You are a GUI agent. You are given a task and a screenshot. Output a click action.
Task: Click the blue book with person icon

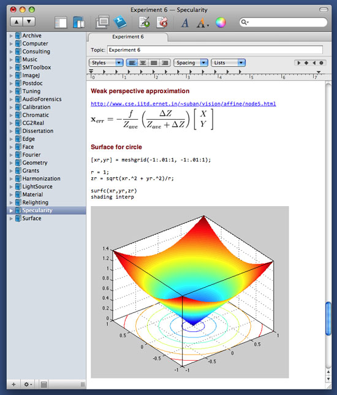coord(120,22)
